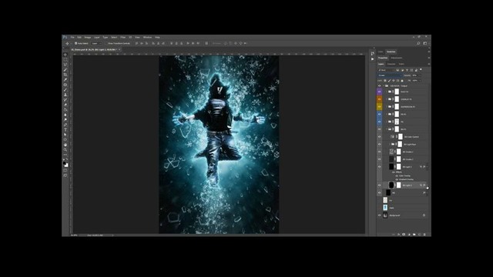The image size is (493, 277).
Task: Click the Create new group folder icon
Action: tap(414, 234)
